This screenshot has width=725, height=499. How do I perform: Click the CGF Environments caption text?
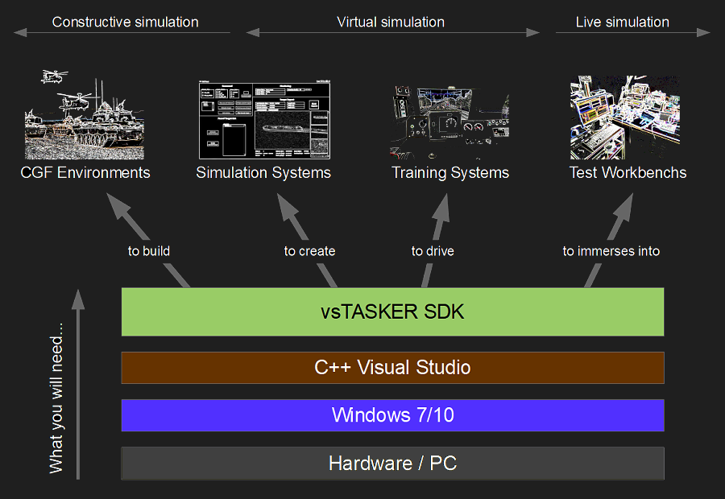[x=85, y=172]
